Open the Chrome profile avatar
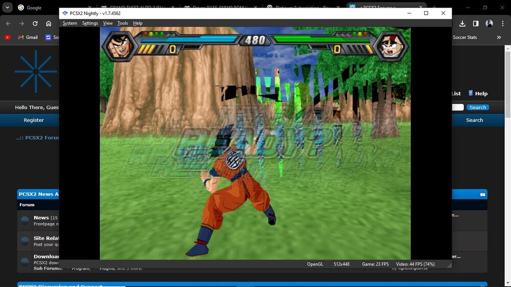Viewport: 511px width, 287px height. 490,23
